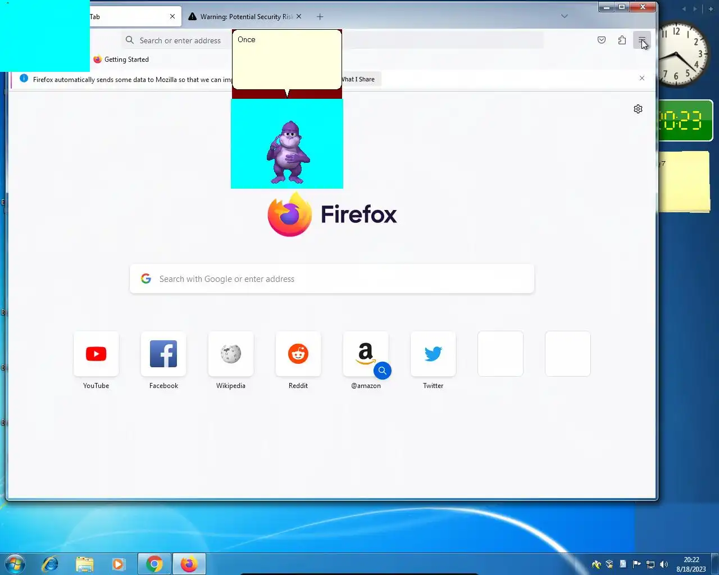Add a gadget with the sidebar plus icon

(x=711, y=9)
